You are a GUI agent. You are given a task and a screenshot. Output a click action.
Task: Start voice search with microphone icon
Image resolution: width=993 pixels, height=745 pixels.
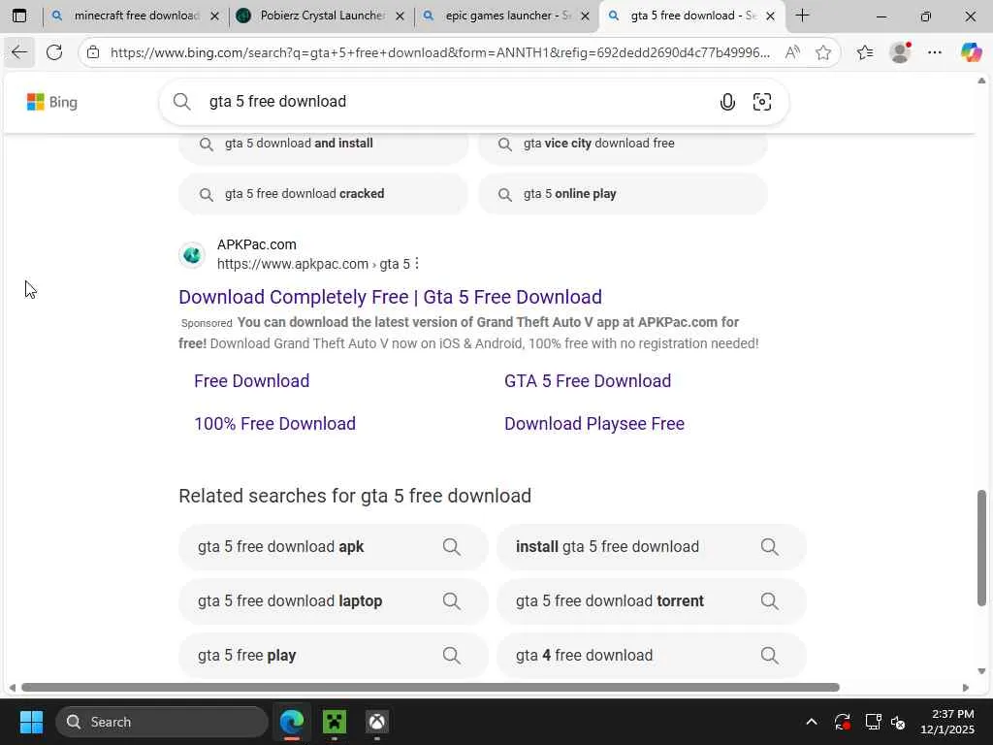pyautogui.click(x=727, y=102)
